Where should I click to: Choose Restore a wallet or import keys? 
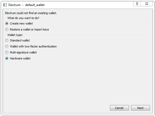[7, 29]
